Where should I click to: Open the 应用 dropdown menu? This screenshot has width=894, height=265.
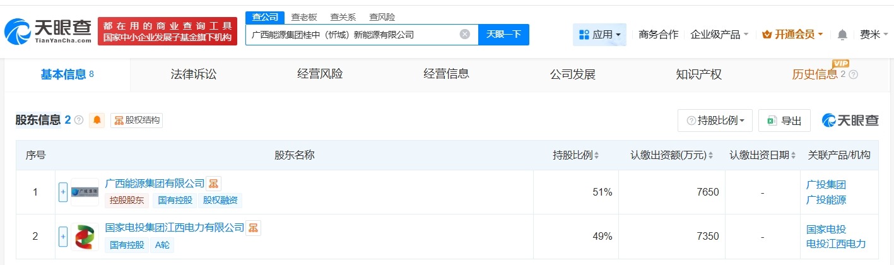click(599, 35)
